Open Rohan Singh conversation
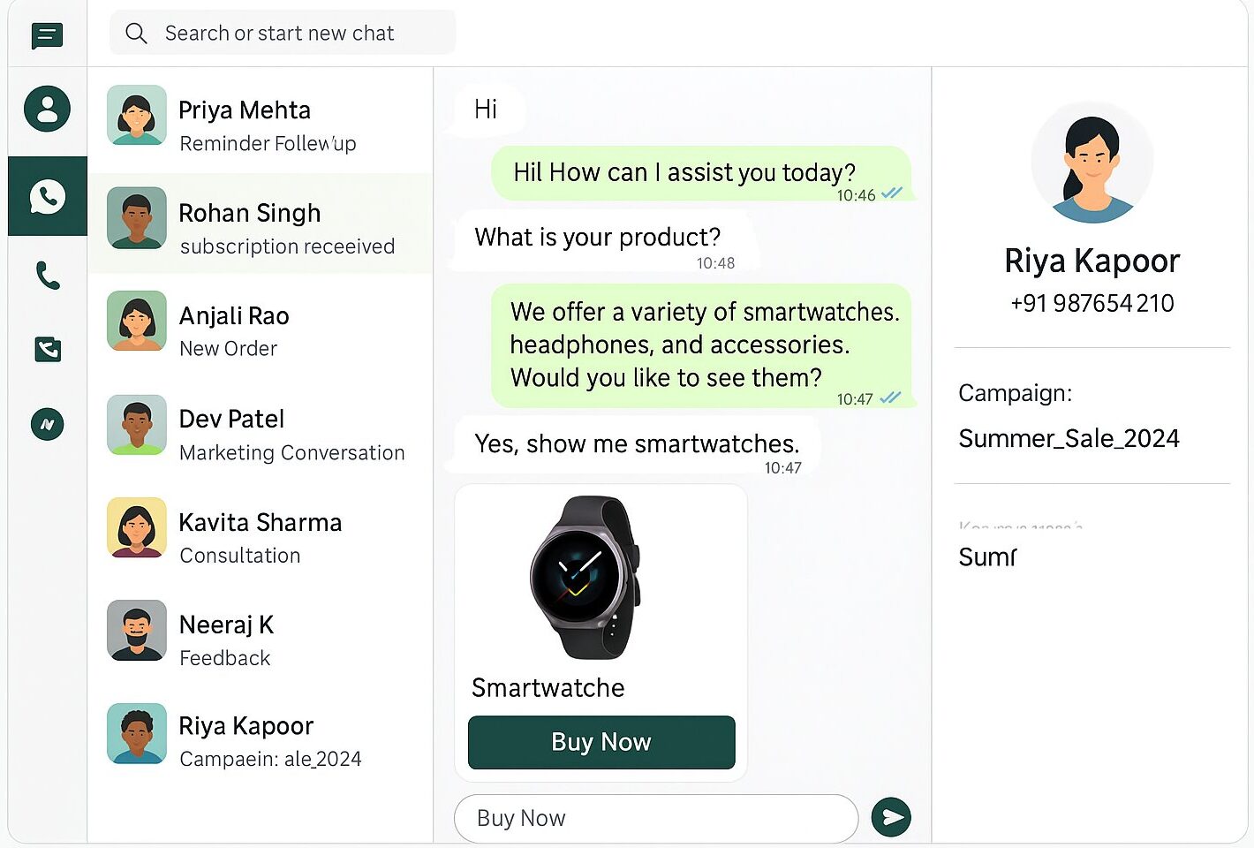Screen dimensions: 1254x848 point(261,223)
